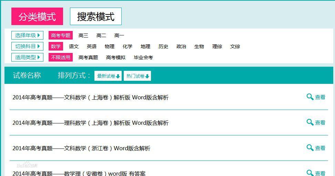This screenshot has width=335, height=176.
Task: Switch to 分类模式 tab
Action: tap(37, 16)
